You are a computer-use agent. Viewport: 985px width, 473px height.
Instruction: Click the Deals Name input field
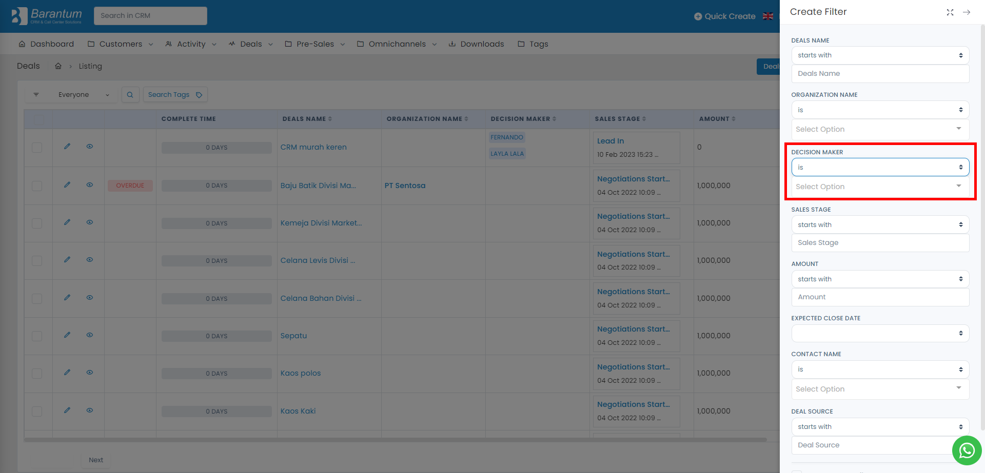pos(880,74)
